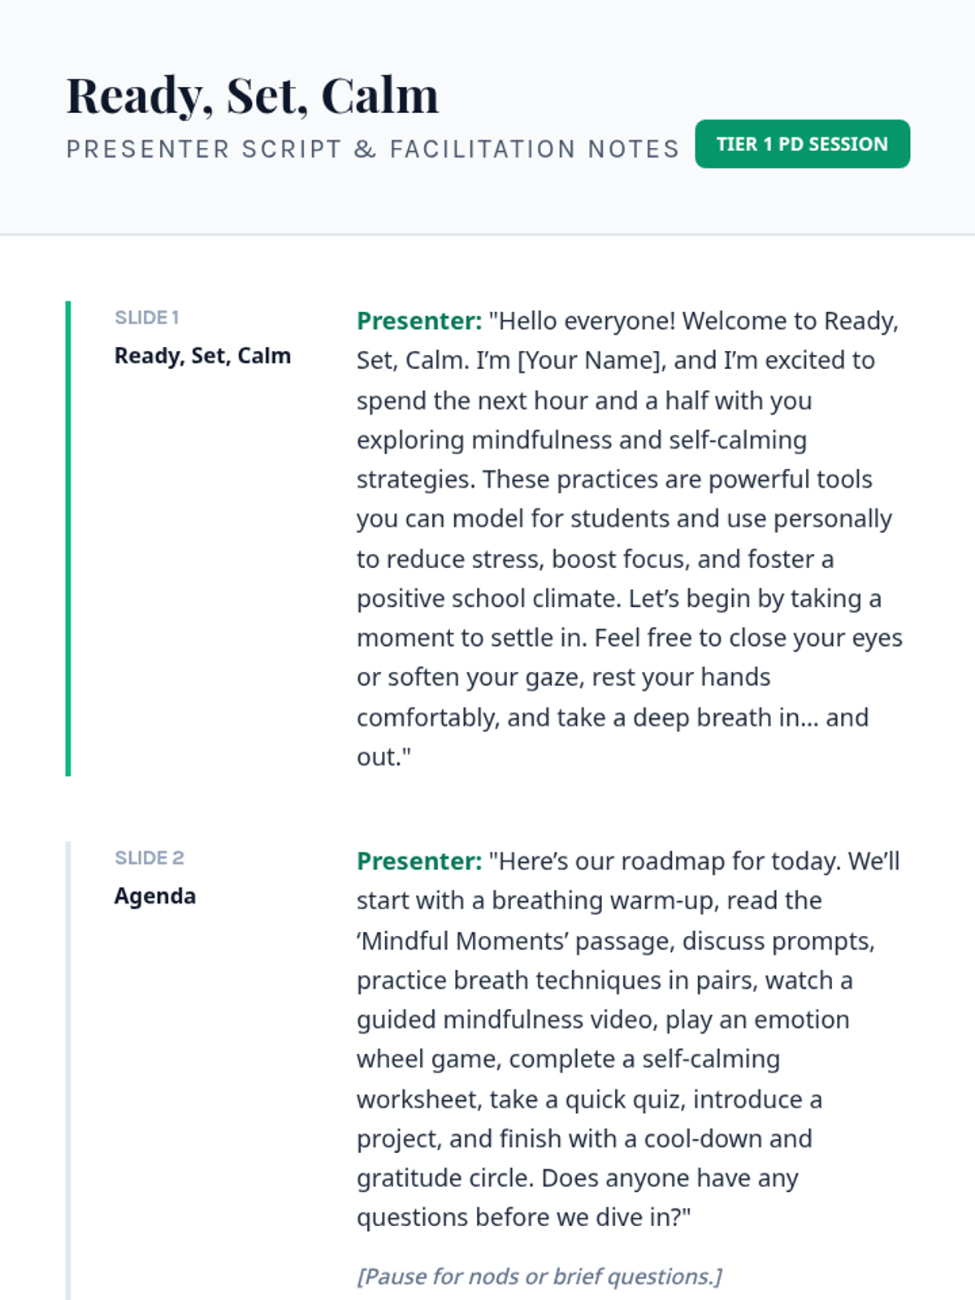Click the pause for nods italic note
Image resolution: width=975 pixels, height=1300 pixels.
[539, 1276]
